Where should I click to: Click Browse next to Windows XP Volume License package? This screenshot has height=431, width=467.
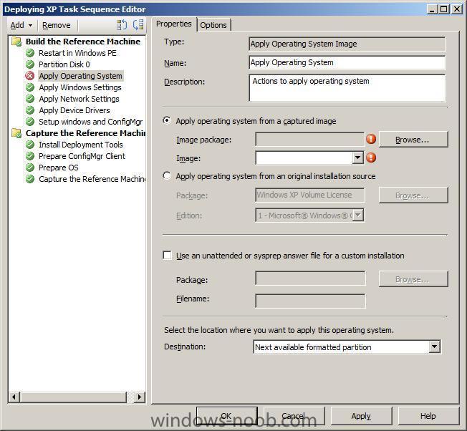[413, 195]
